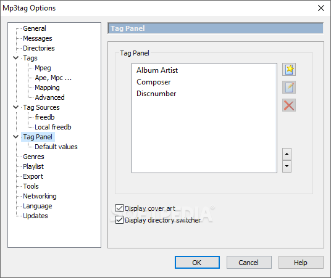
Task: Toggle Display cover art checkbox
Action: point(119,208)
